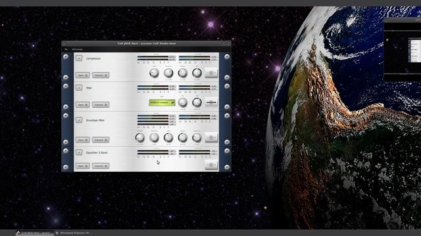Click the filter plugin name label
The height and width of the screenshot is (236, 421).
click(89, 88)
